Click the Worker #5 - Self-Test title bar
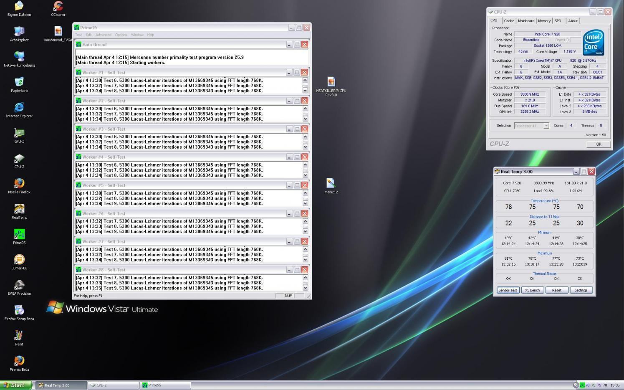The height and width of the screenshot is (390, 624). tap(192, 185)
